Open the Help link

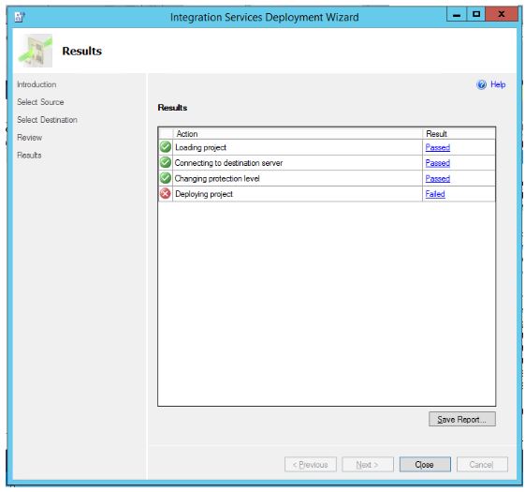(498, 84)
